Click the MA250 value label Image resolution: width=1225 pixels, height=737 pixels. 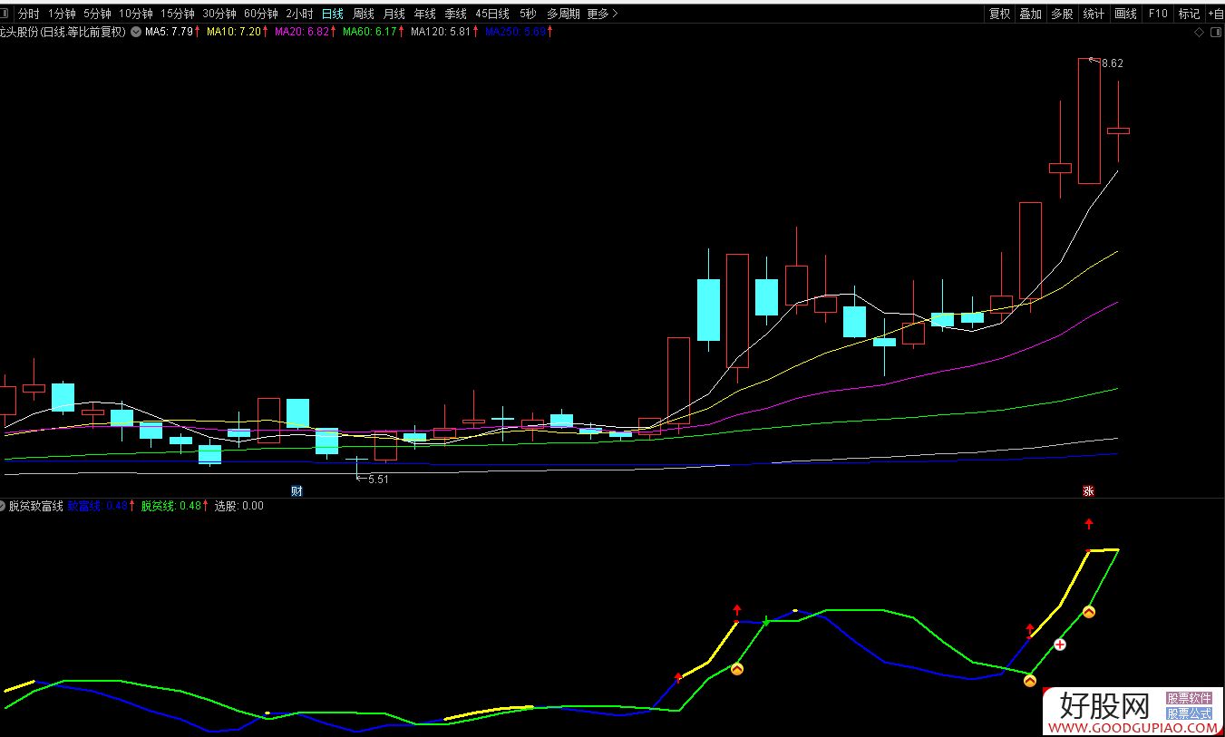click(x=516, y=32)
